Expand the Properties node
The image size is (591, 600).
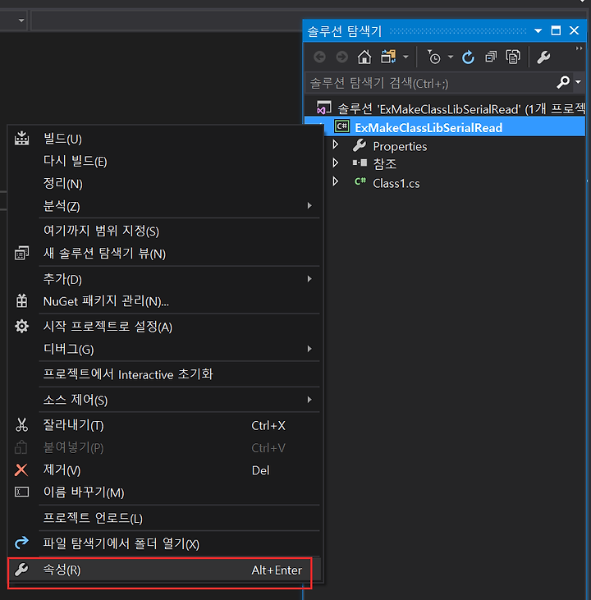pos(335,144)
